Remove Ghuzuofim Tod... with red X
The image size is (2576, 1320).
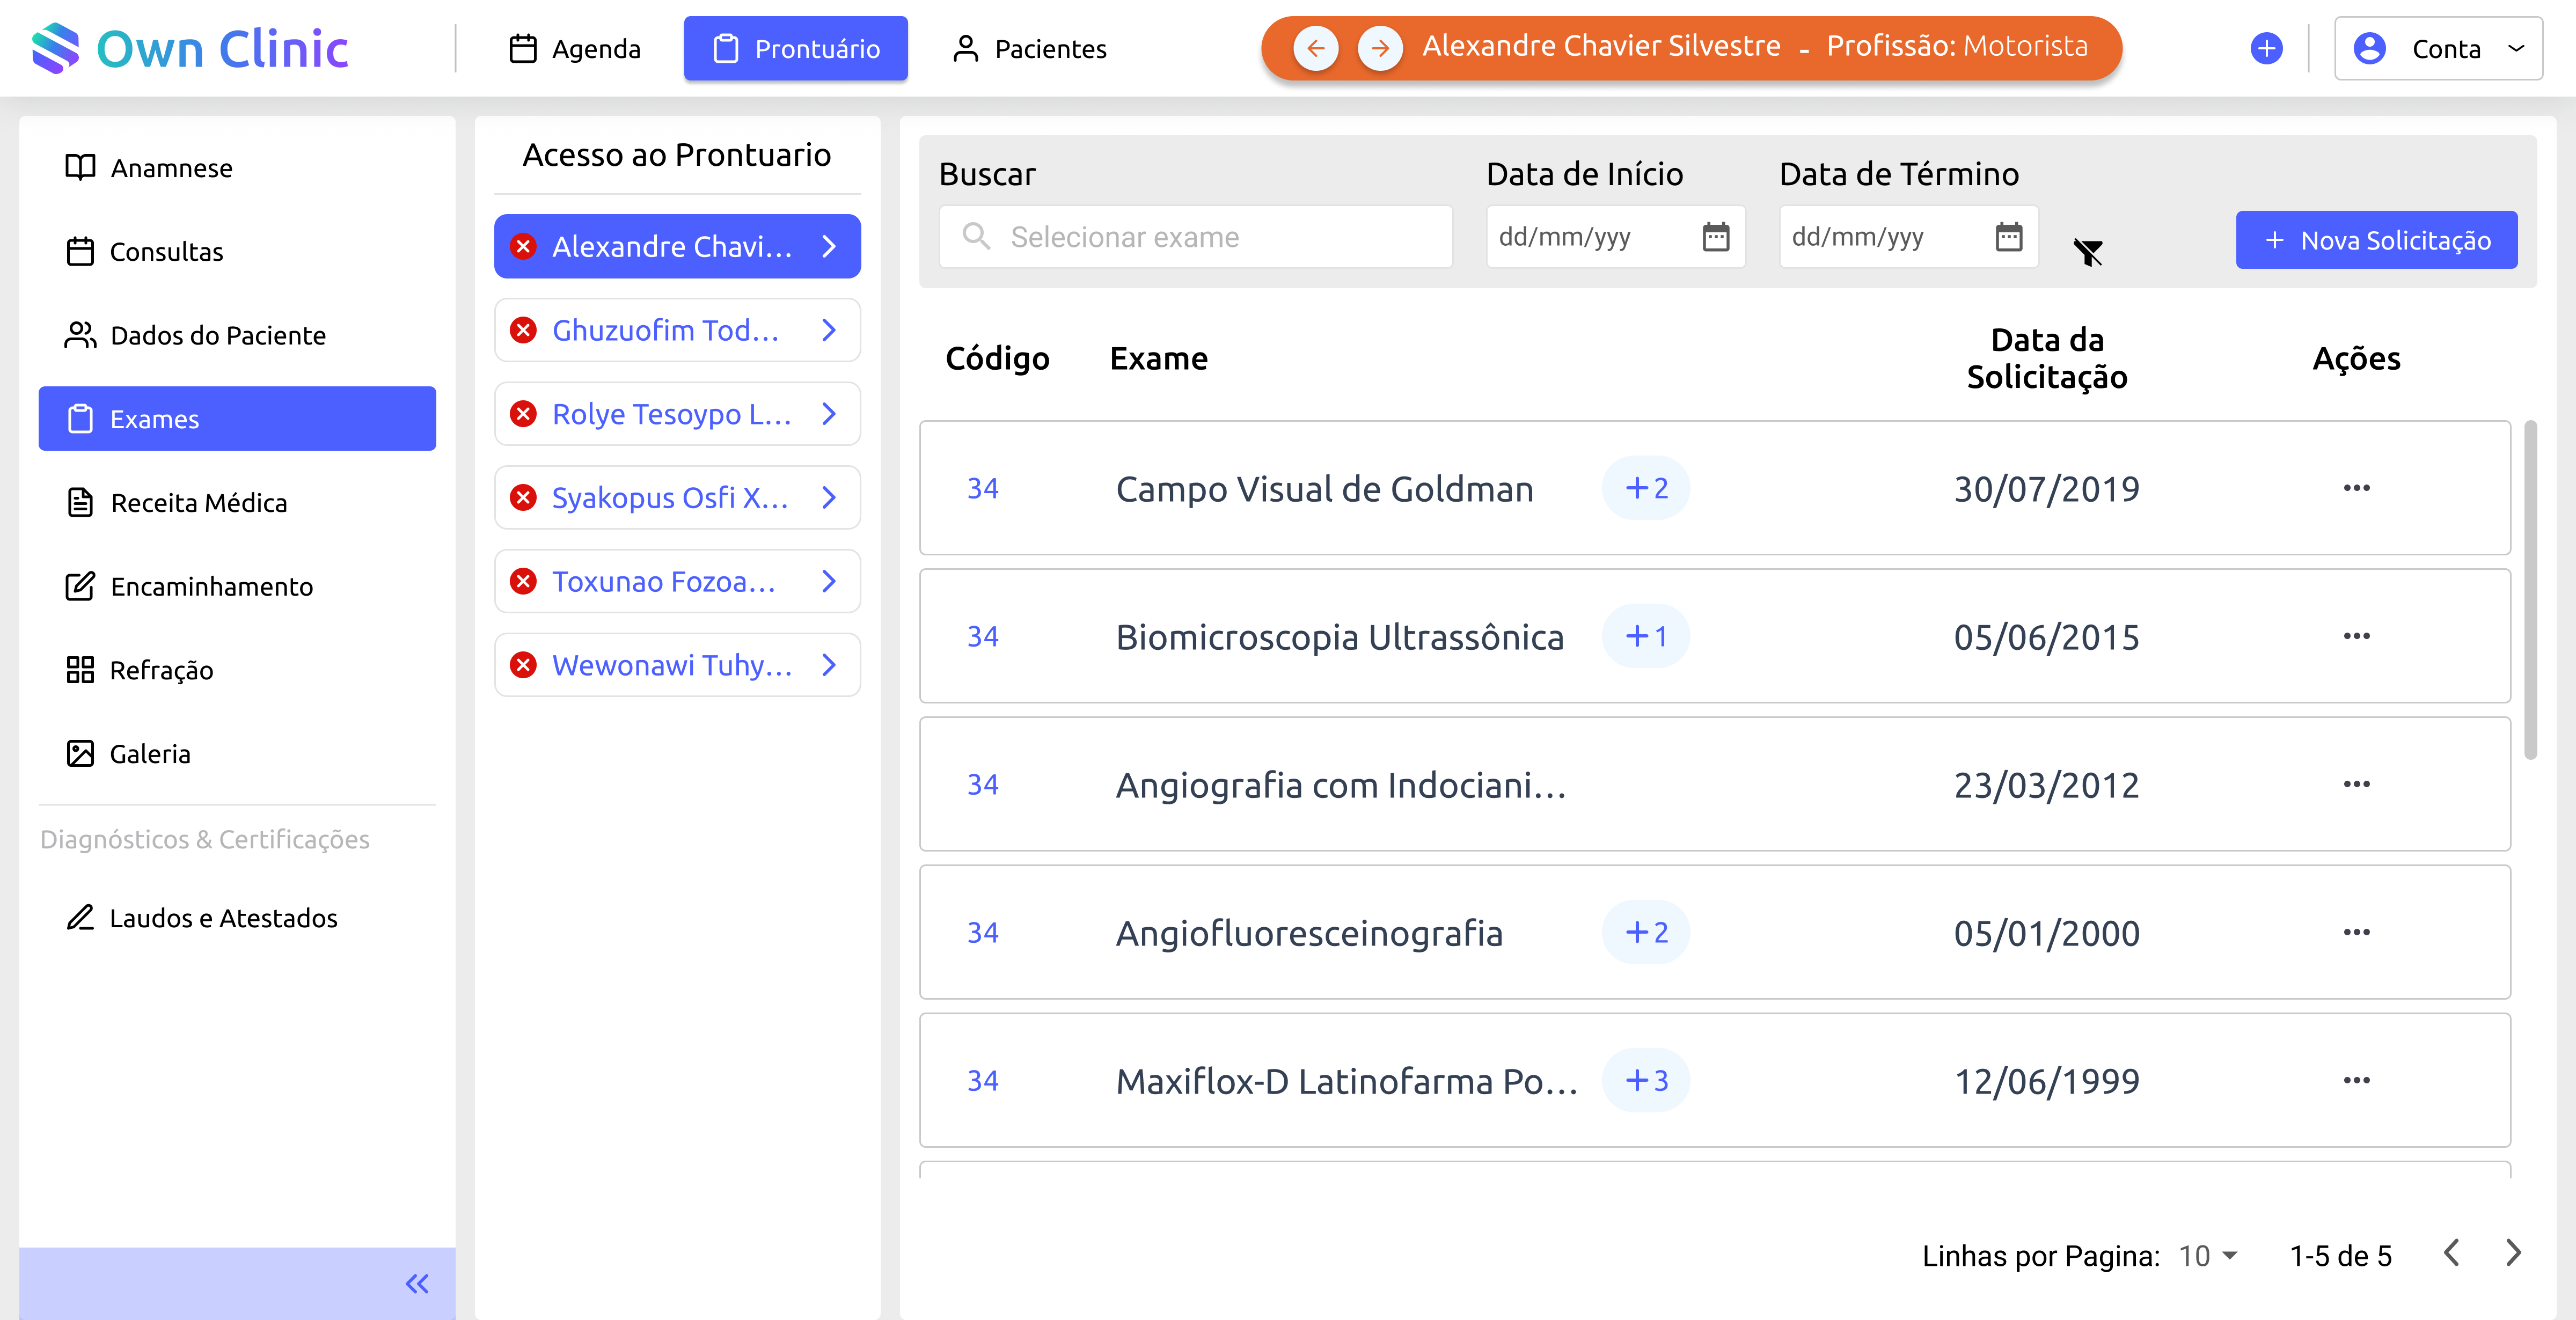point(523,330)
